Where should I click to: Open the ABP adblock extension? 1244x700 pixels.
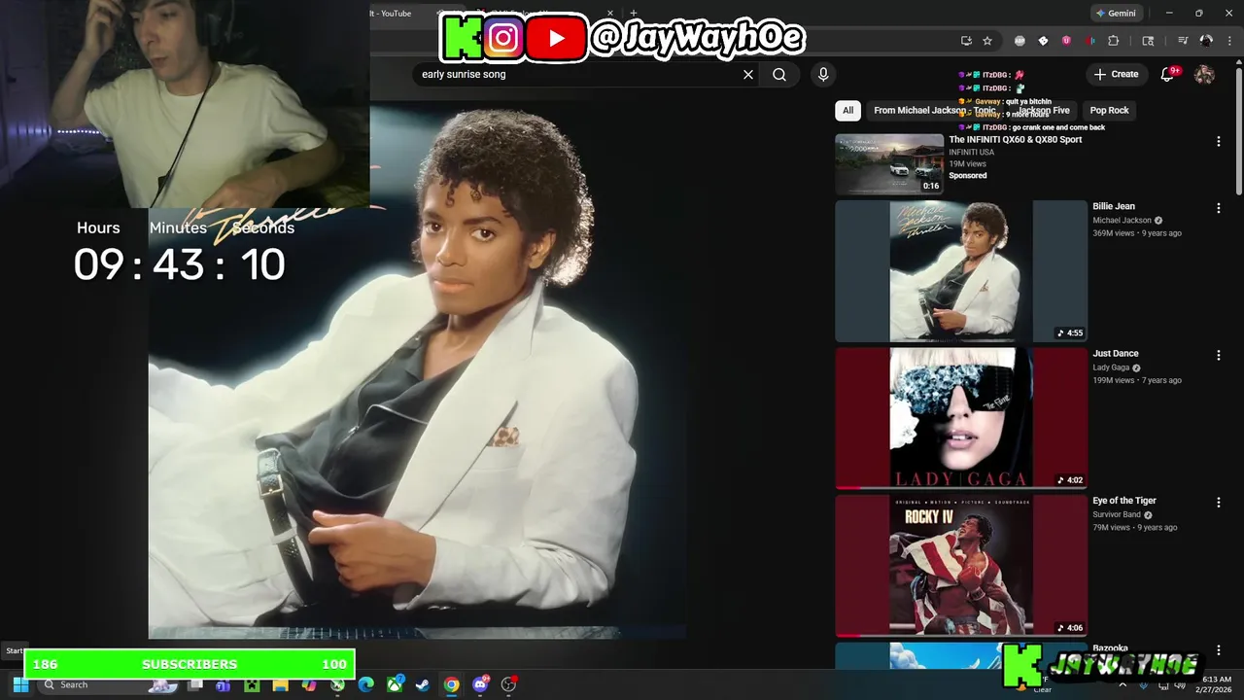point(1019,41)
